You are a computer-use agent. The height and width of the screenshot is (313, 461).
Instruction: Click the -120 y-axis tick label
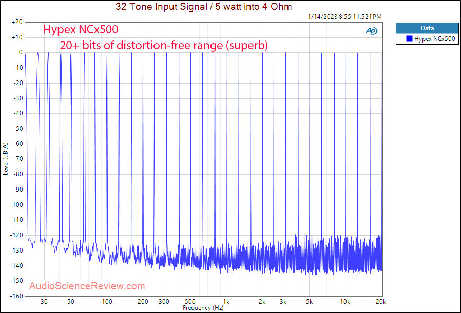pos(17,235)
